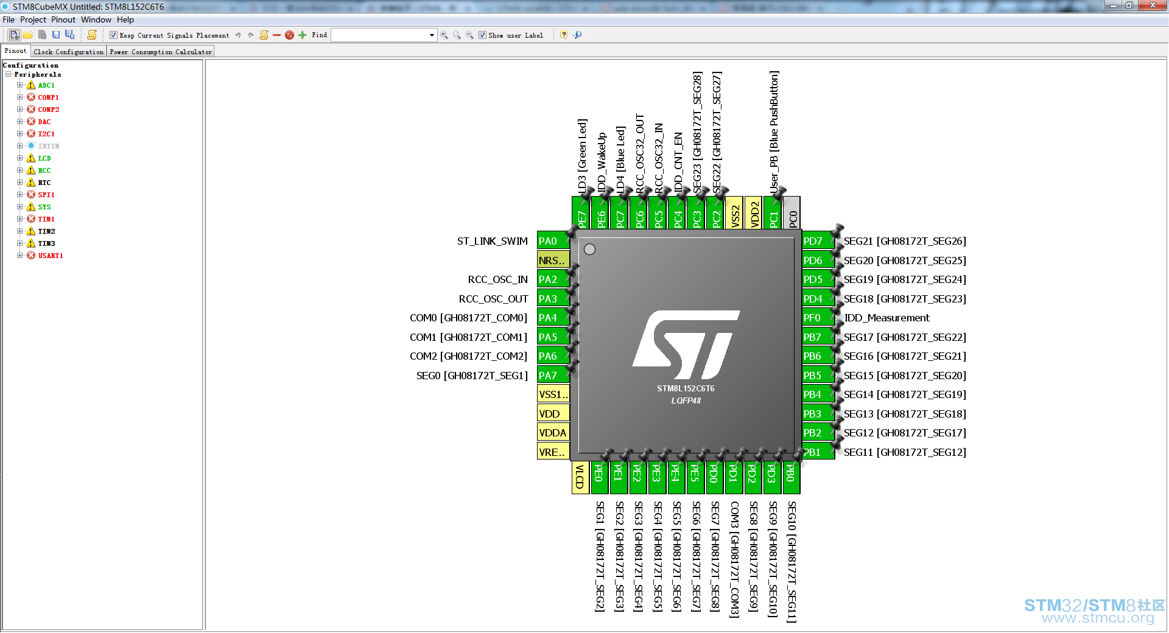Click the red minus toolbar icon
Screen dimensions: 1169x633
pyautogui.click(x=276, y=35)
